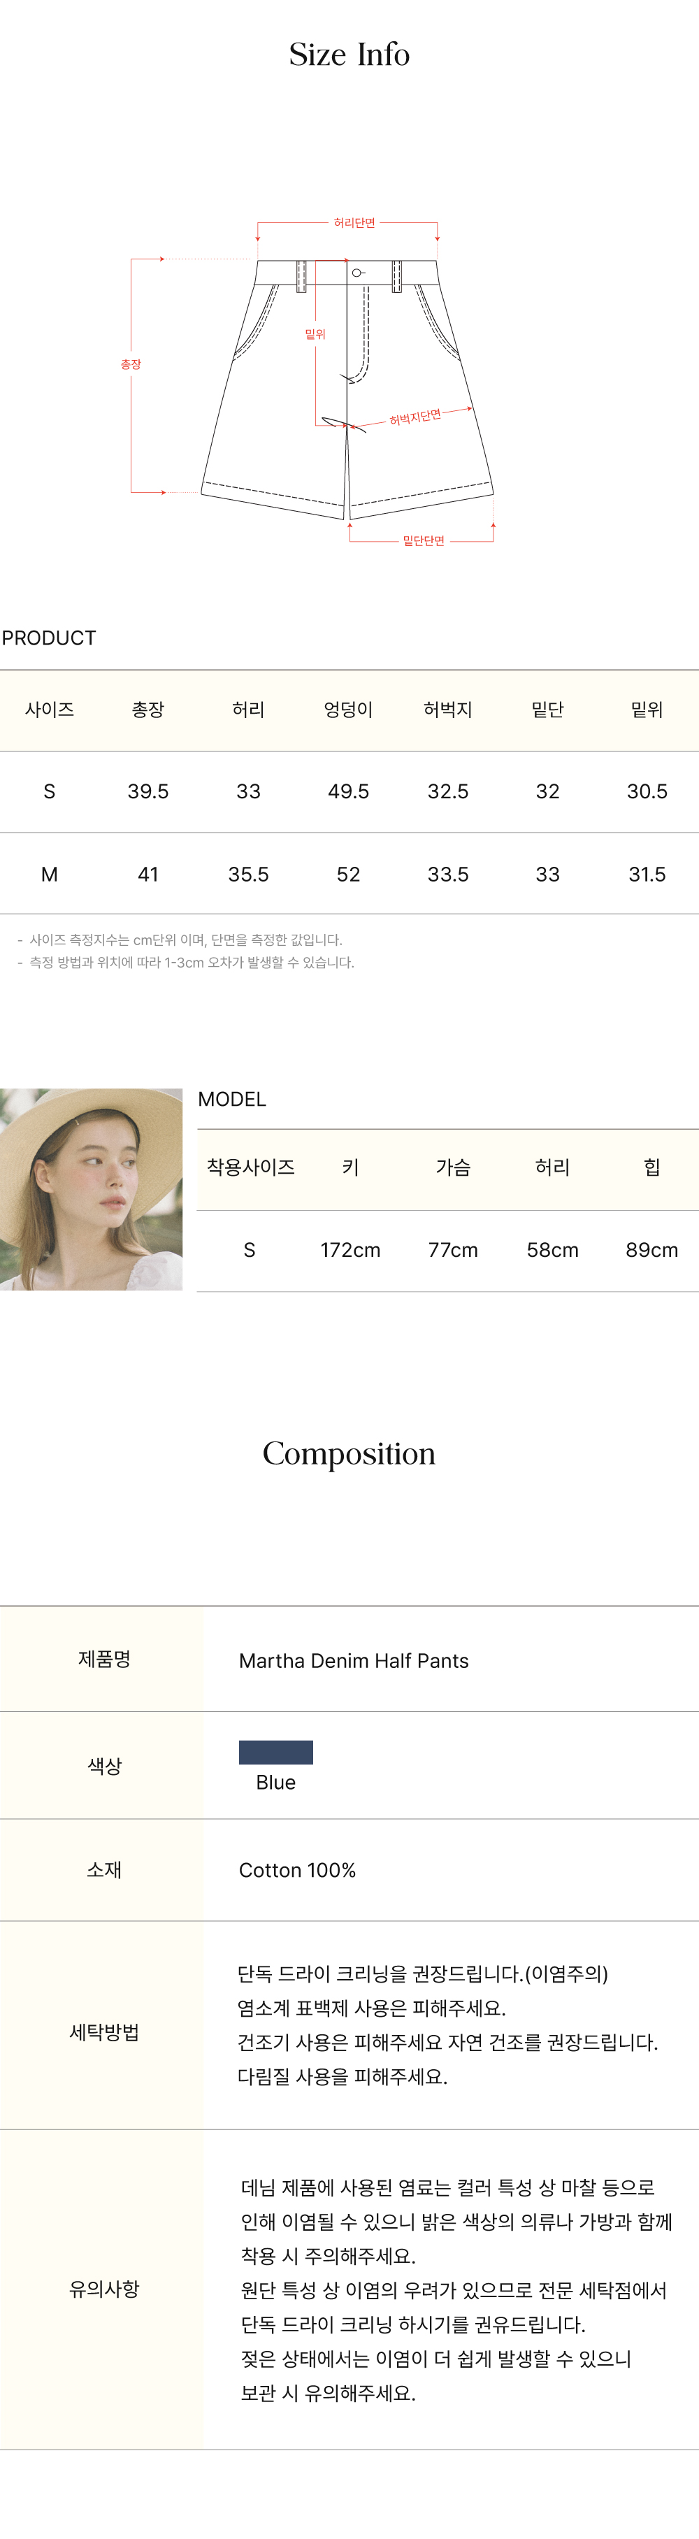The height and width of the screenshot is (2539, 699).
Task: Click the 밑위 label on diagram
Action: pyautogui.click(x=315, y=334)
